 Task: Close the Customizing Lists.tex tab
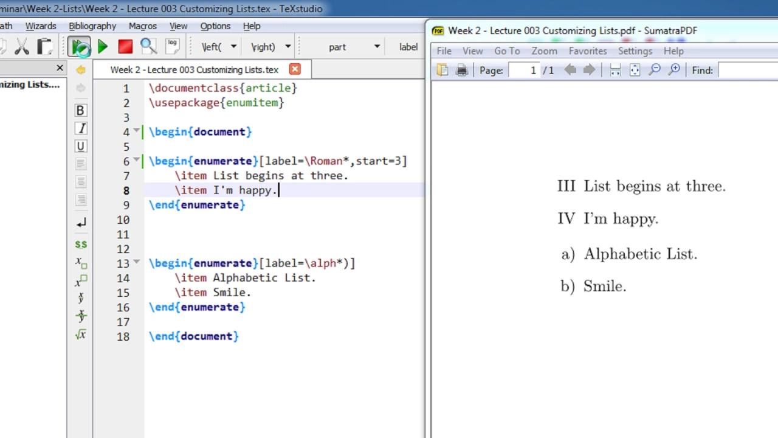(295, 69)
